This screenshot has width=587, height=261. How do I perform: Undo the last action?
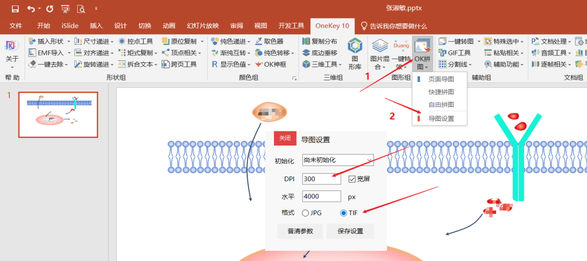[32, 9]
